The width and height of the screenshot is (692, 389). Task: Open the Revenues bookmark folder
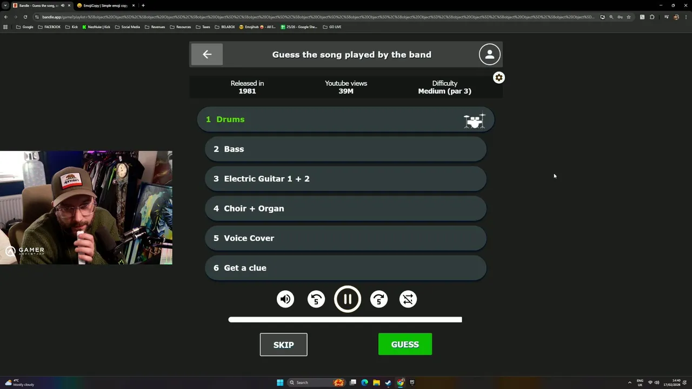pos(155,26)
